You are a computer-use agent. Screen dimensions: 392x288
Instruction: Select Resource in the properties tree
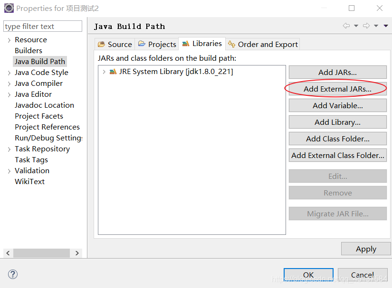pyautogui.click(x=31, y=40)
